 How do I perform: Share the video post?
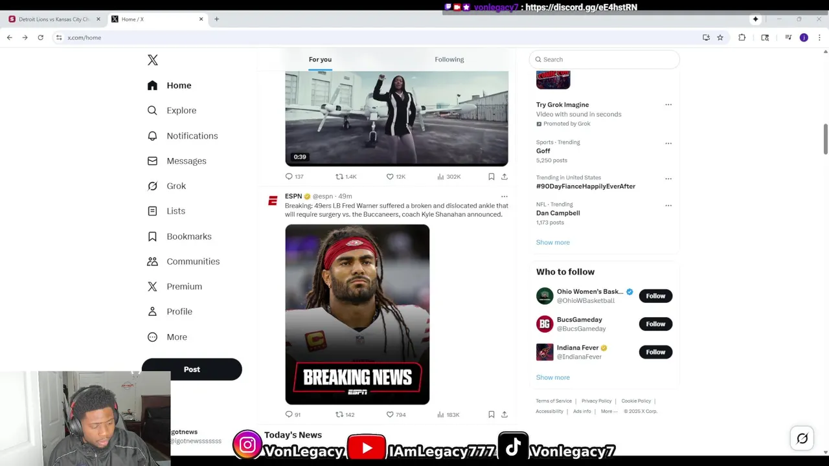tap(505, 177)
